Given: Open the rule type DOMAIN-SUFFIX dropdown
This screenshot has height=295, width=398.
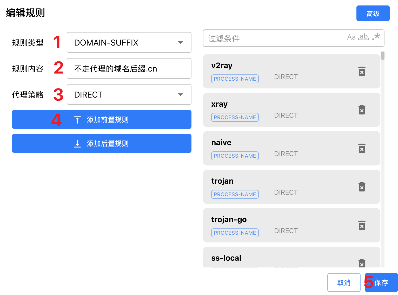Looking at the screenshot, I should pos(129,42).
